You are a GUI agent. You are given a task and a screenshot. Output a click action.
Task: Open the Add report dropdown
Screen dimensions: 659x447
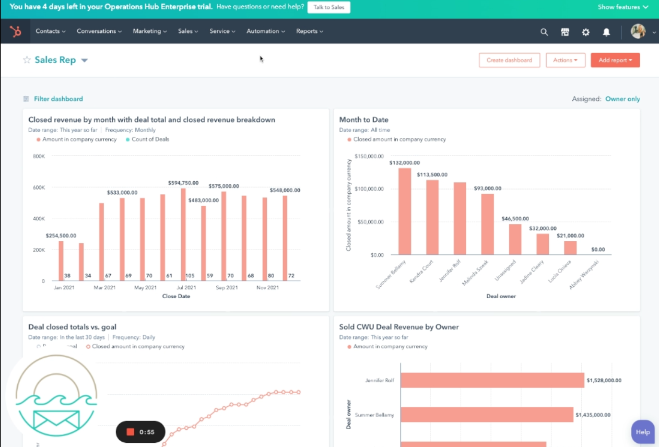coord(615,60)
